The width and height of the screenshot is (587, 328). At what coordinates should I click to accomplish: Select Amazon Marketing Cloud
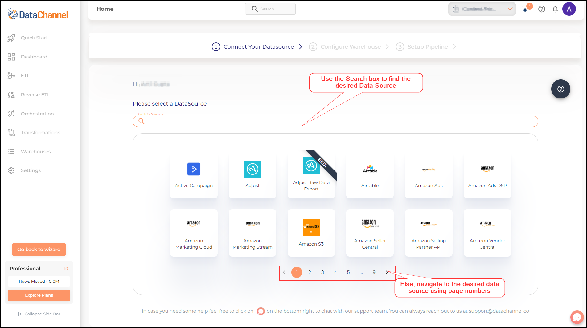point(194,233)
